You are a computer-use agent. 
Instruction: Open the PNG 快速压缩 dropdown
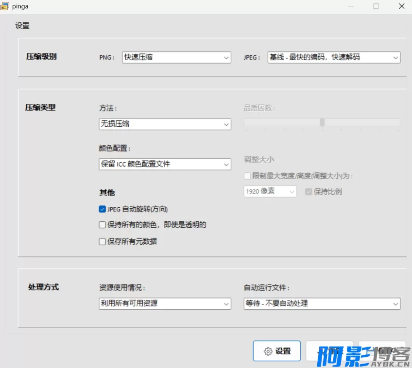coord(176,57)
